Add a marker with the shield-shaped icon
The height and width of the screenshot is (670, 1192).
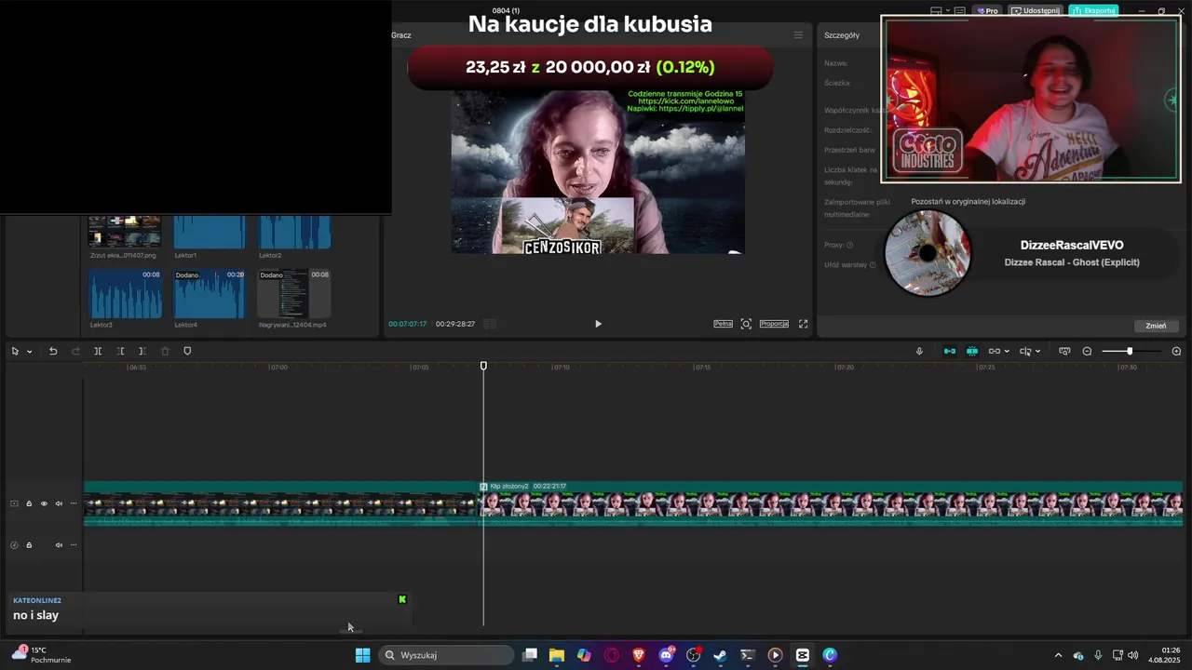coord(187,351)
